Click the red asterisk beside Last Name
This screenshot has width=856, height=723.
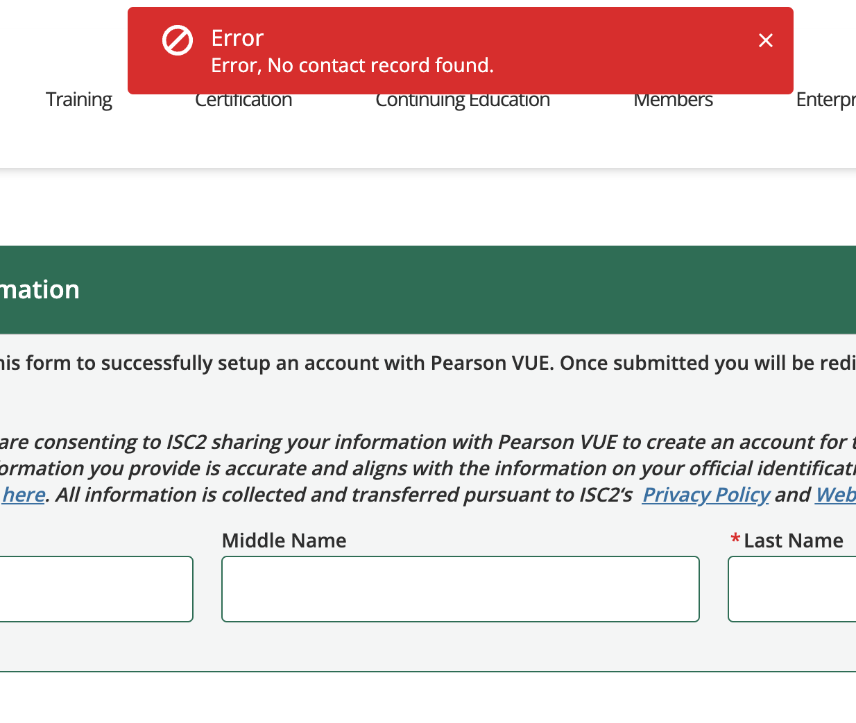[x=736, y=539]
